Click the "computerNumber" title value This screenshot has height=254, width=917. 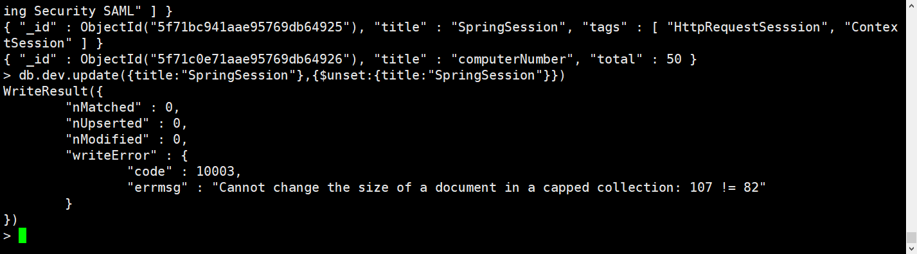tap(512, 60)
